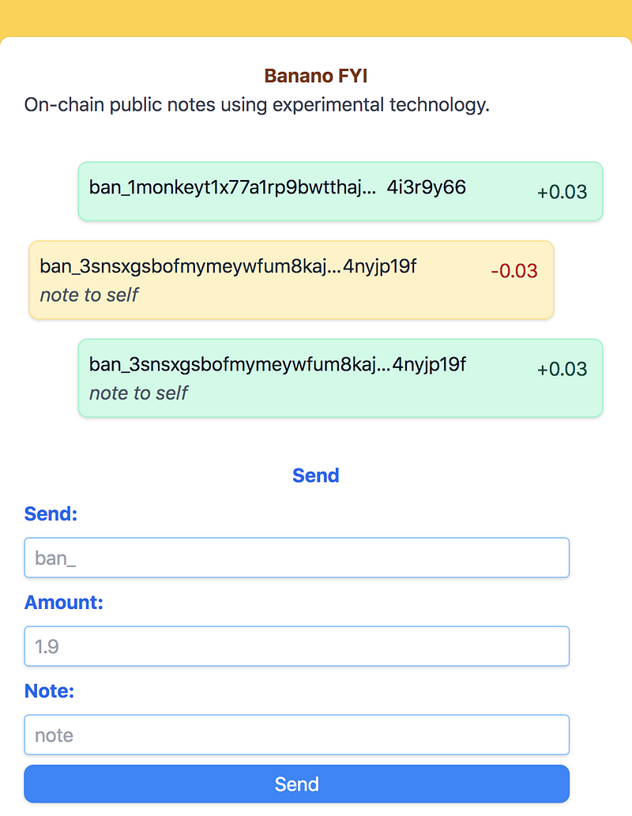
Task: Focus the note text input
Action: click(297, 735)
